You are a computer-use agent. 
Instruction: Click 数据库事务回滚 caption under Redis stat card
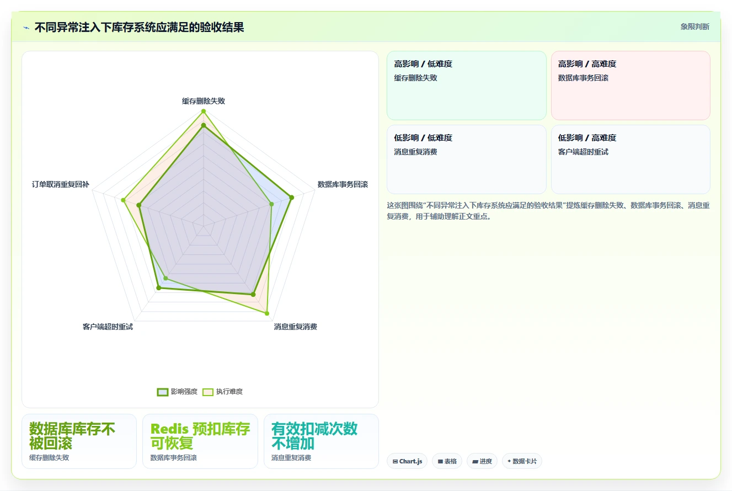(174, 458)
